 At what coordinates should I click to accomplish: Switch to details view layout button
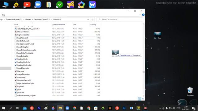(140, 99)
